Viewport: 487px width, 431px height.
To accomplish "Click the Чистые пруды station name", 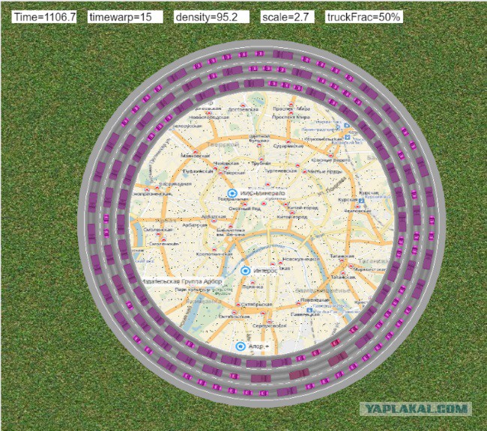I will click(x=325, y=171).
